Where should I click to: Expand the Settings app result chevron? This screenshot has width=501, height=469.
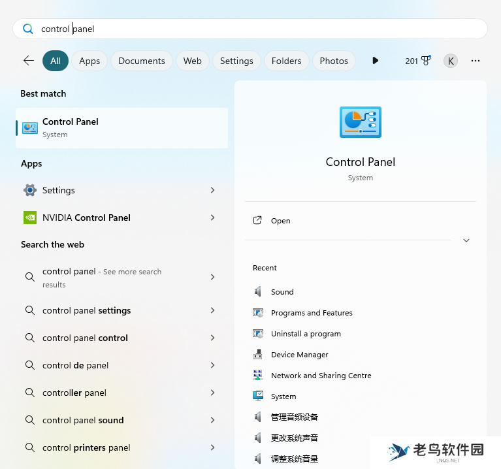pyautogui.click(x=212, y=190)
